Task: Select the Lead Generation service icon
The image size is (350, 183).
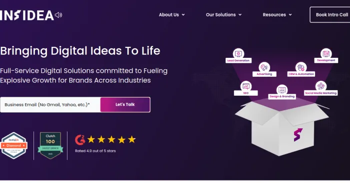Action: click(x=238, y=53)
